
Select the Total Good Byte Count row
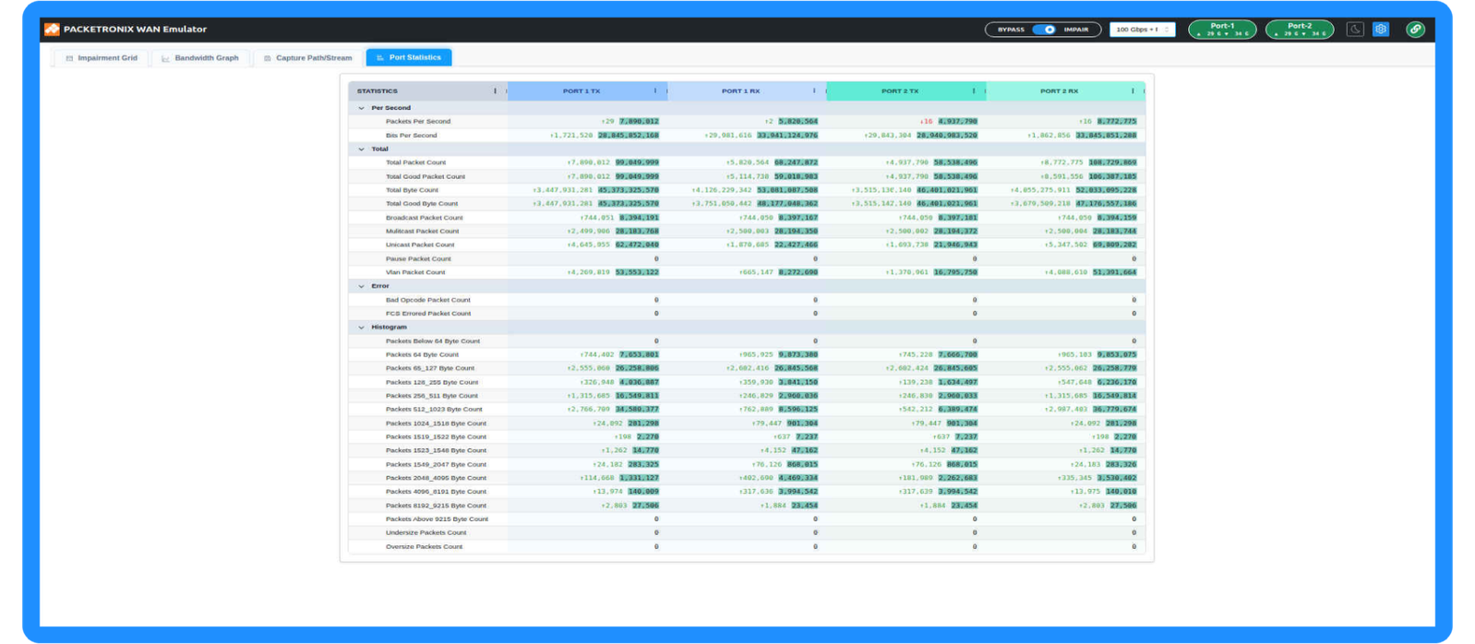(422, 204)
